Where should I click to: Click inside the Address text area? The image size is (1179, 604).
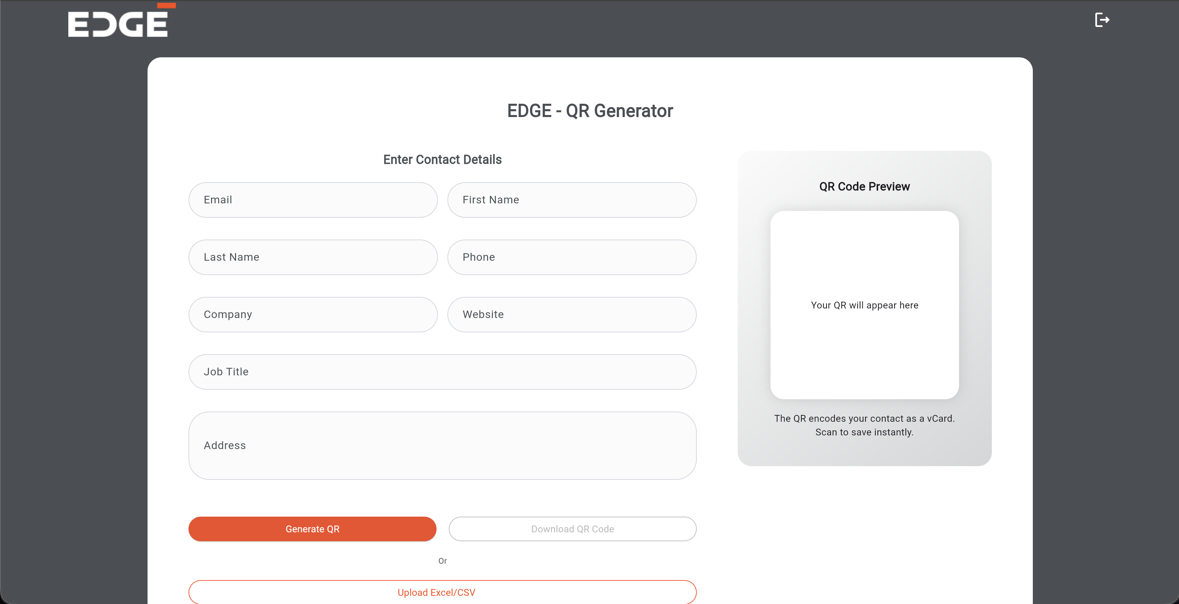pyautogui.click(x=442, y=445)
